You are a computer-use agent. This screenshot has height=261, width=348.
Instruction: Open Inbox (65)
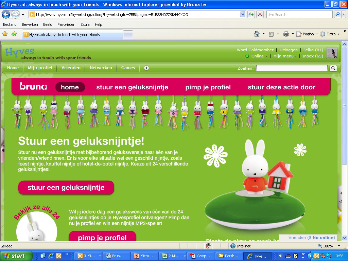313,56
